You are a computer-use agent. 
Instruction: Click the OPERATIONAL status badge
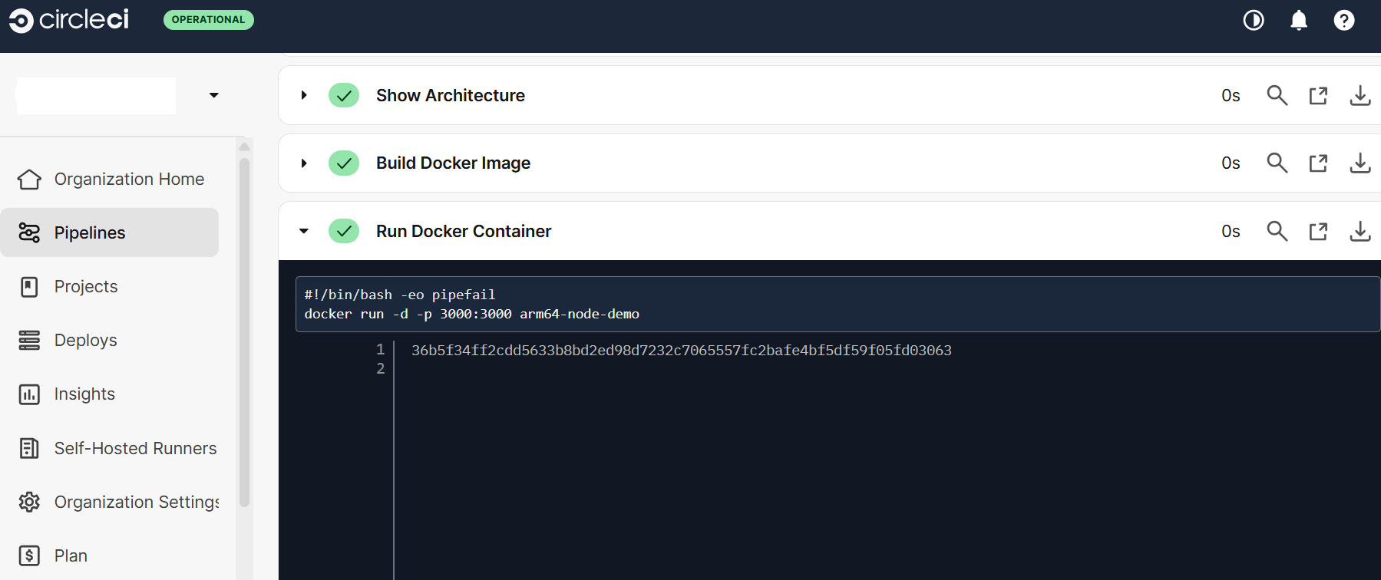(x=209, y=20)
